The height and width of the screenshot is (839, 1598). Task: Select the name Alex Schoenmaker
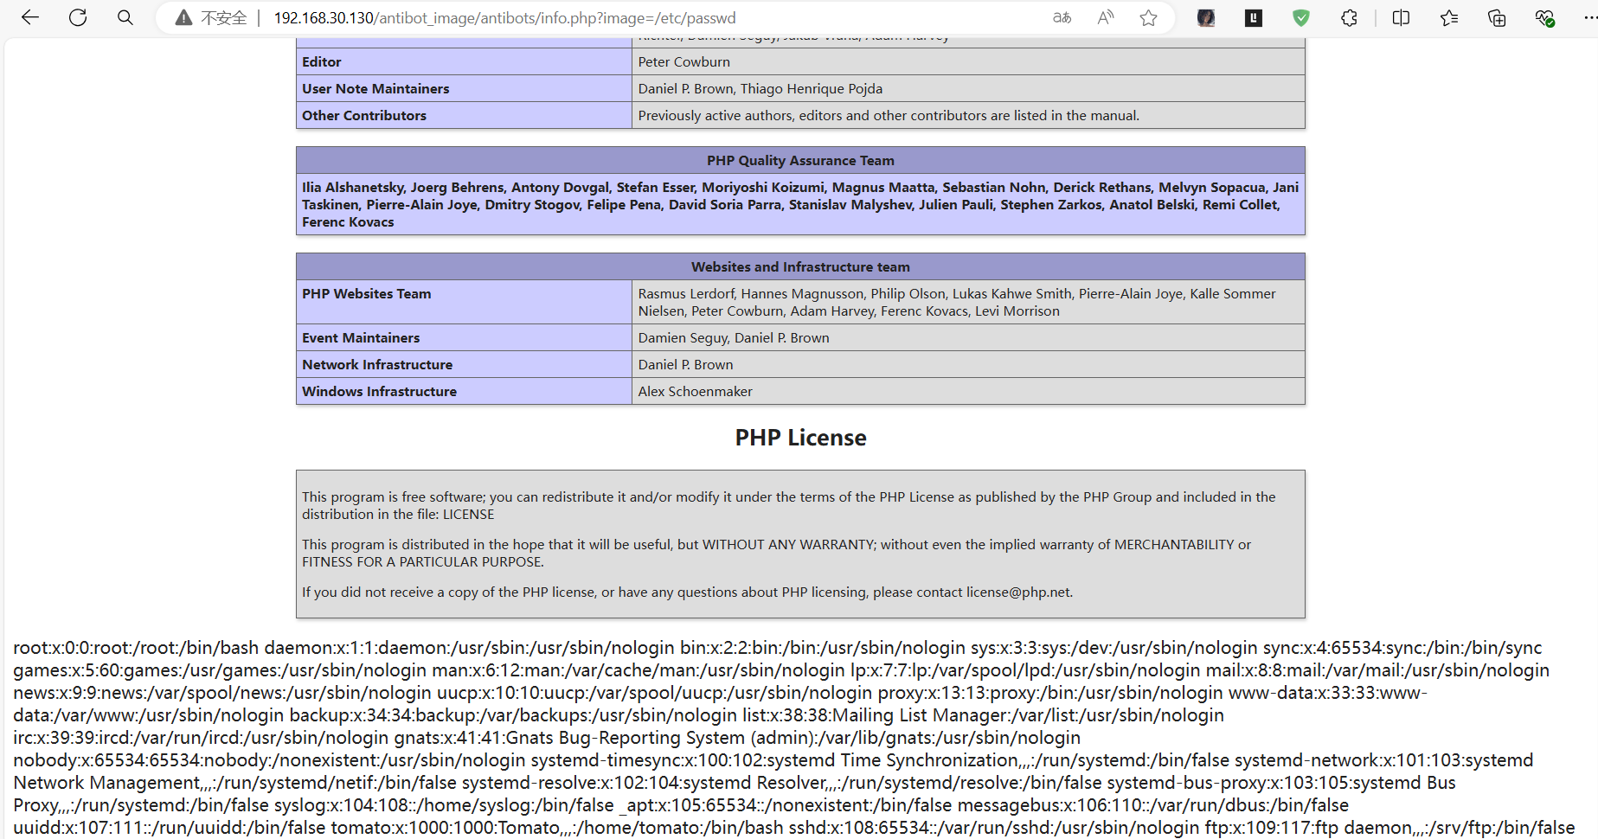pos(696,392)
